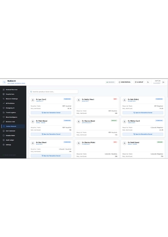Open Live Telemedicine Channel for Dr. Rao
The width and height of the screenshot is (168, 237).
pos(51,156)
